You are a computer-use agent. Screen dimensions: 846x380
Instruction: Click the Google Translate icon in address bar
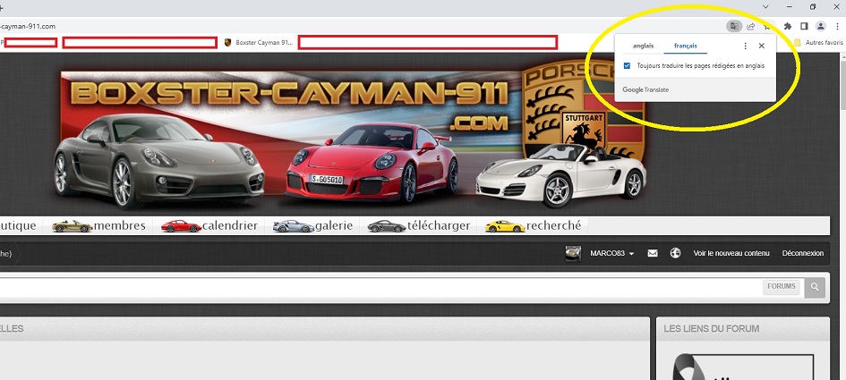(734, 26)
